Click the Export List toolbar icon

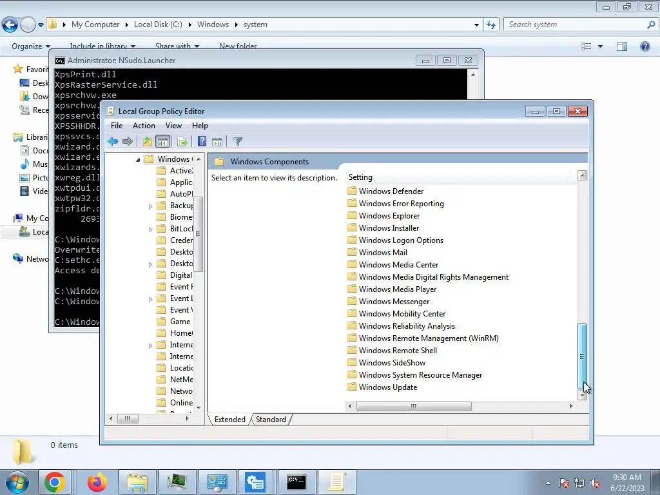[182, 141]
